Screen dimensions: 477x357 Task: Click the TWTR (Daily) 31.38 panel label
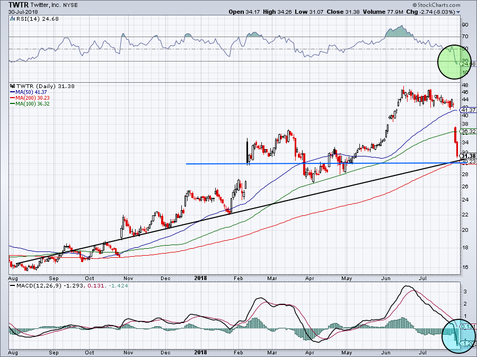(x=46, y=86)
